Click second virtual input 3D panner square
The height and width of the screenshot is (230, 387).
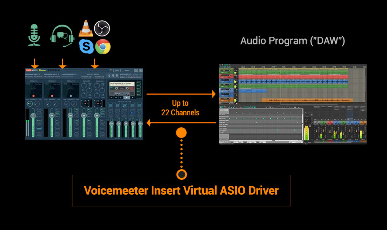coord(98,103)
